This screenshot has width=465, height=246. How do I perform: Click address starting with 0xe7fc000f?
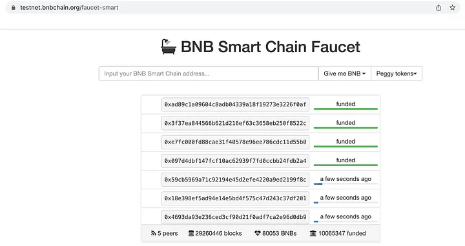[x=235, y=142]
